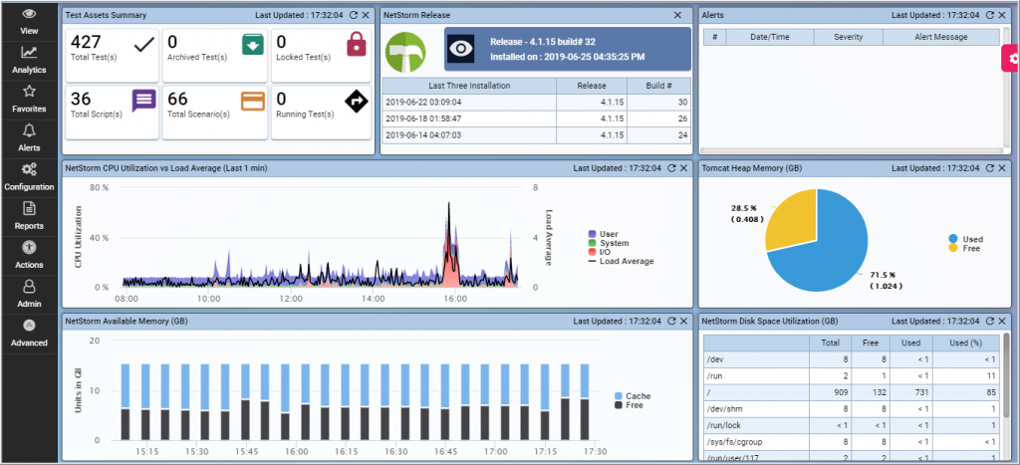This screenshot has width=1020, height=465.
Task: Open Actions icon in sidebar
Action: [x=29, y=248]
